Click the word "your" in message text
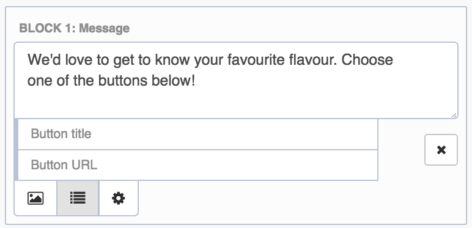The height and width of the screenshot is (228, 472). coord(208,59)
